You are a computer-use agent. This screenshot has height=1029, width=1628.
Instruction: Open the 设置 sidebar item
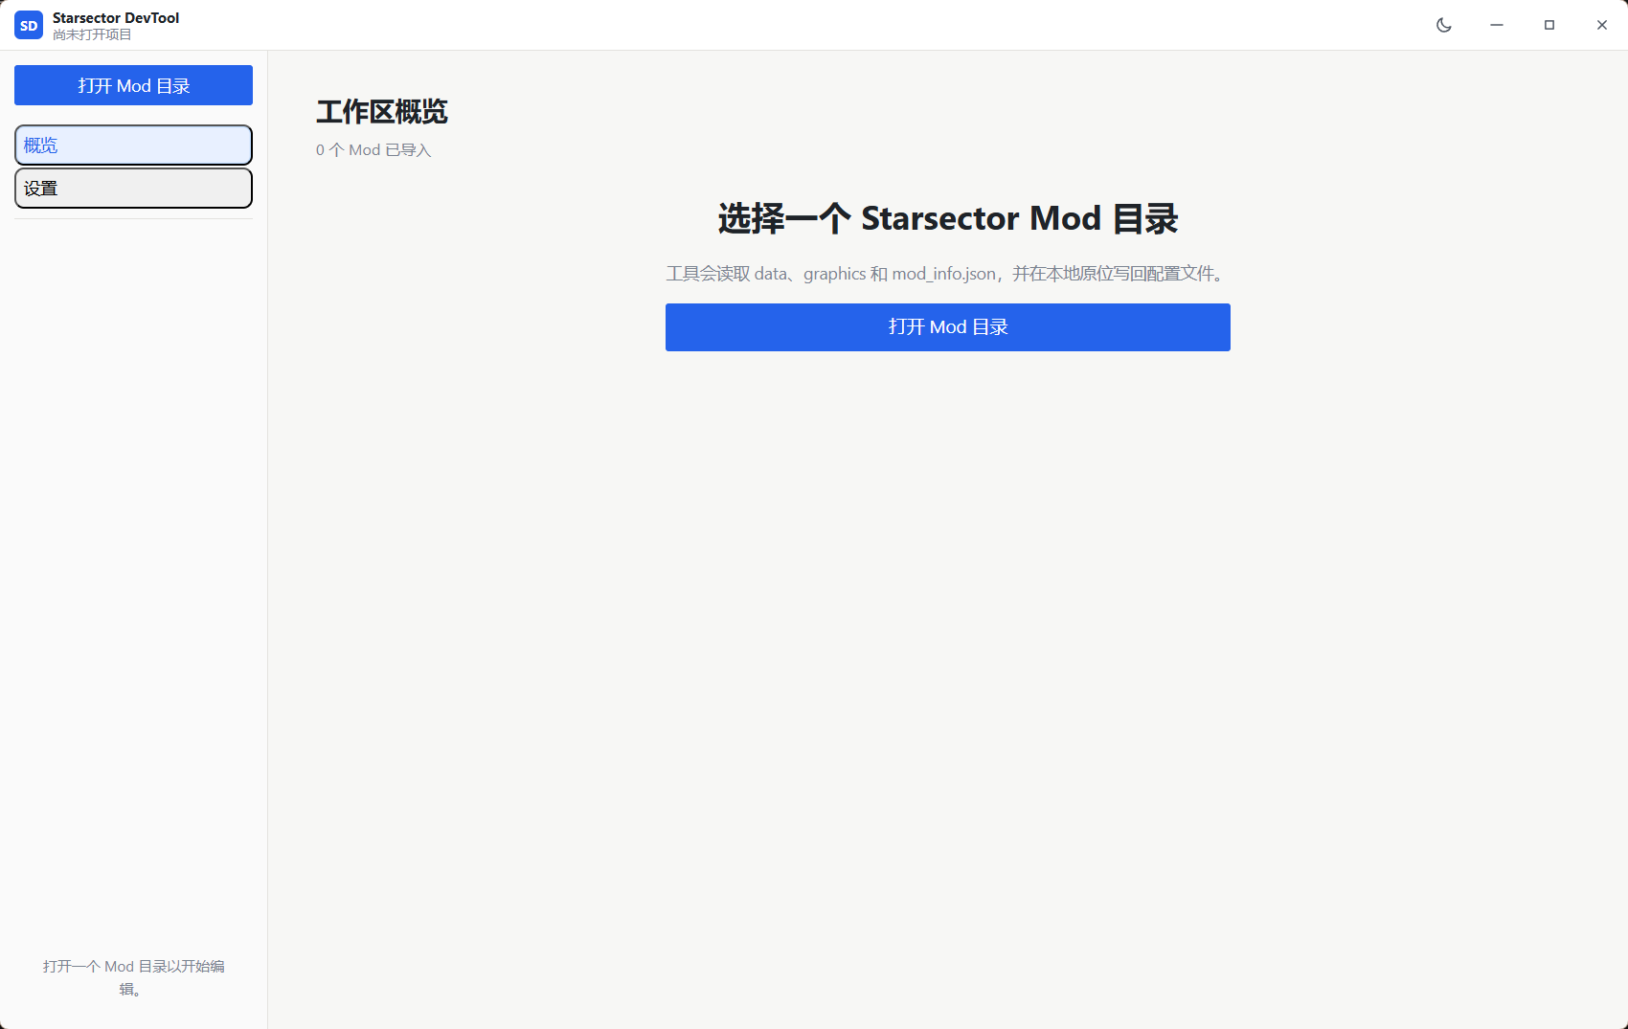(x=133, y=189)
